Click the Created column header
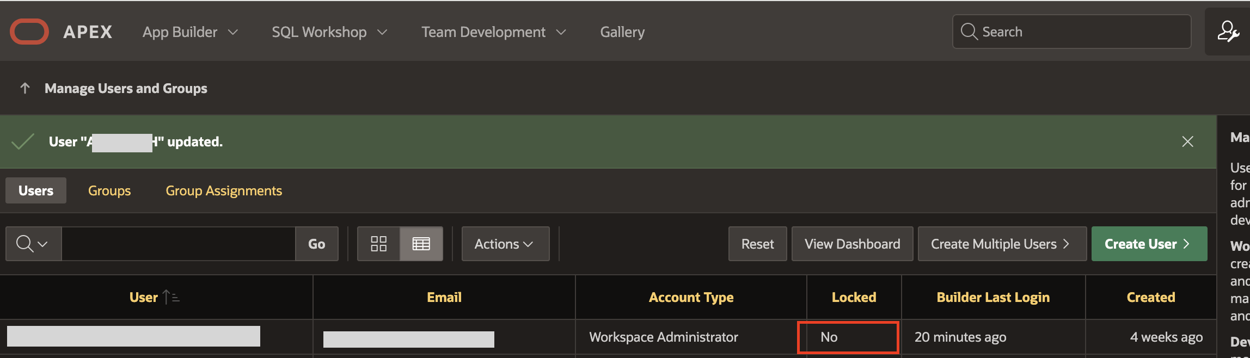Image resolution: width=1250 pixels, height=358 pixels. [1150, 297]
